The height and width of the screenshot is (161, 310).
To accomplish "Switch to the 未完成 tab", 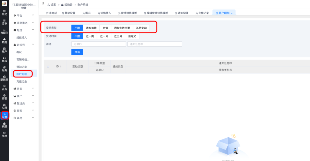I will (x=51, y=13).
